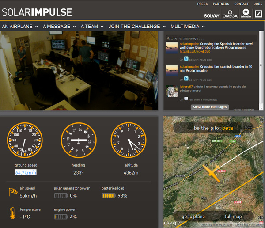This screenshot has width=265, height=228.
Task: Open the Powered by link below messages
Action: (x=243, y=110)
